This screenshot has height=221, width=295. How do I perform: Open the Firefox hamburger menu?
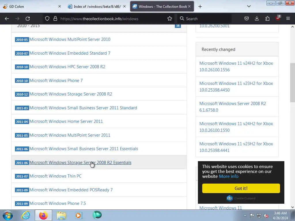point(288,19)
